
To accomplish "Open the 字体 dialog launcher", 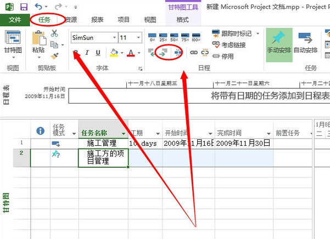I will click(x=141, y=69).
